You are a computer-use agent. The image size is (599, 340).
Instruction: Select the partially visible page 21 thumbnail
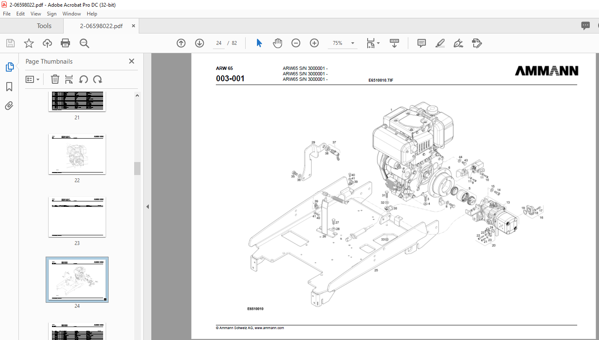[77, 101]
